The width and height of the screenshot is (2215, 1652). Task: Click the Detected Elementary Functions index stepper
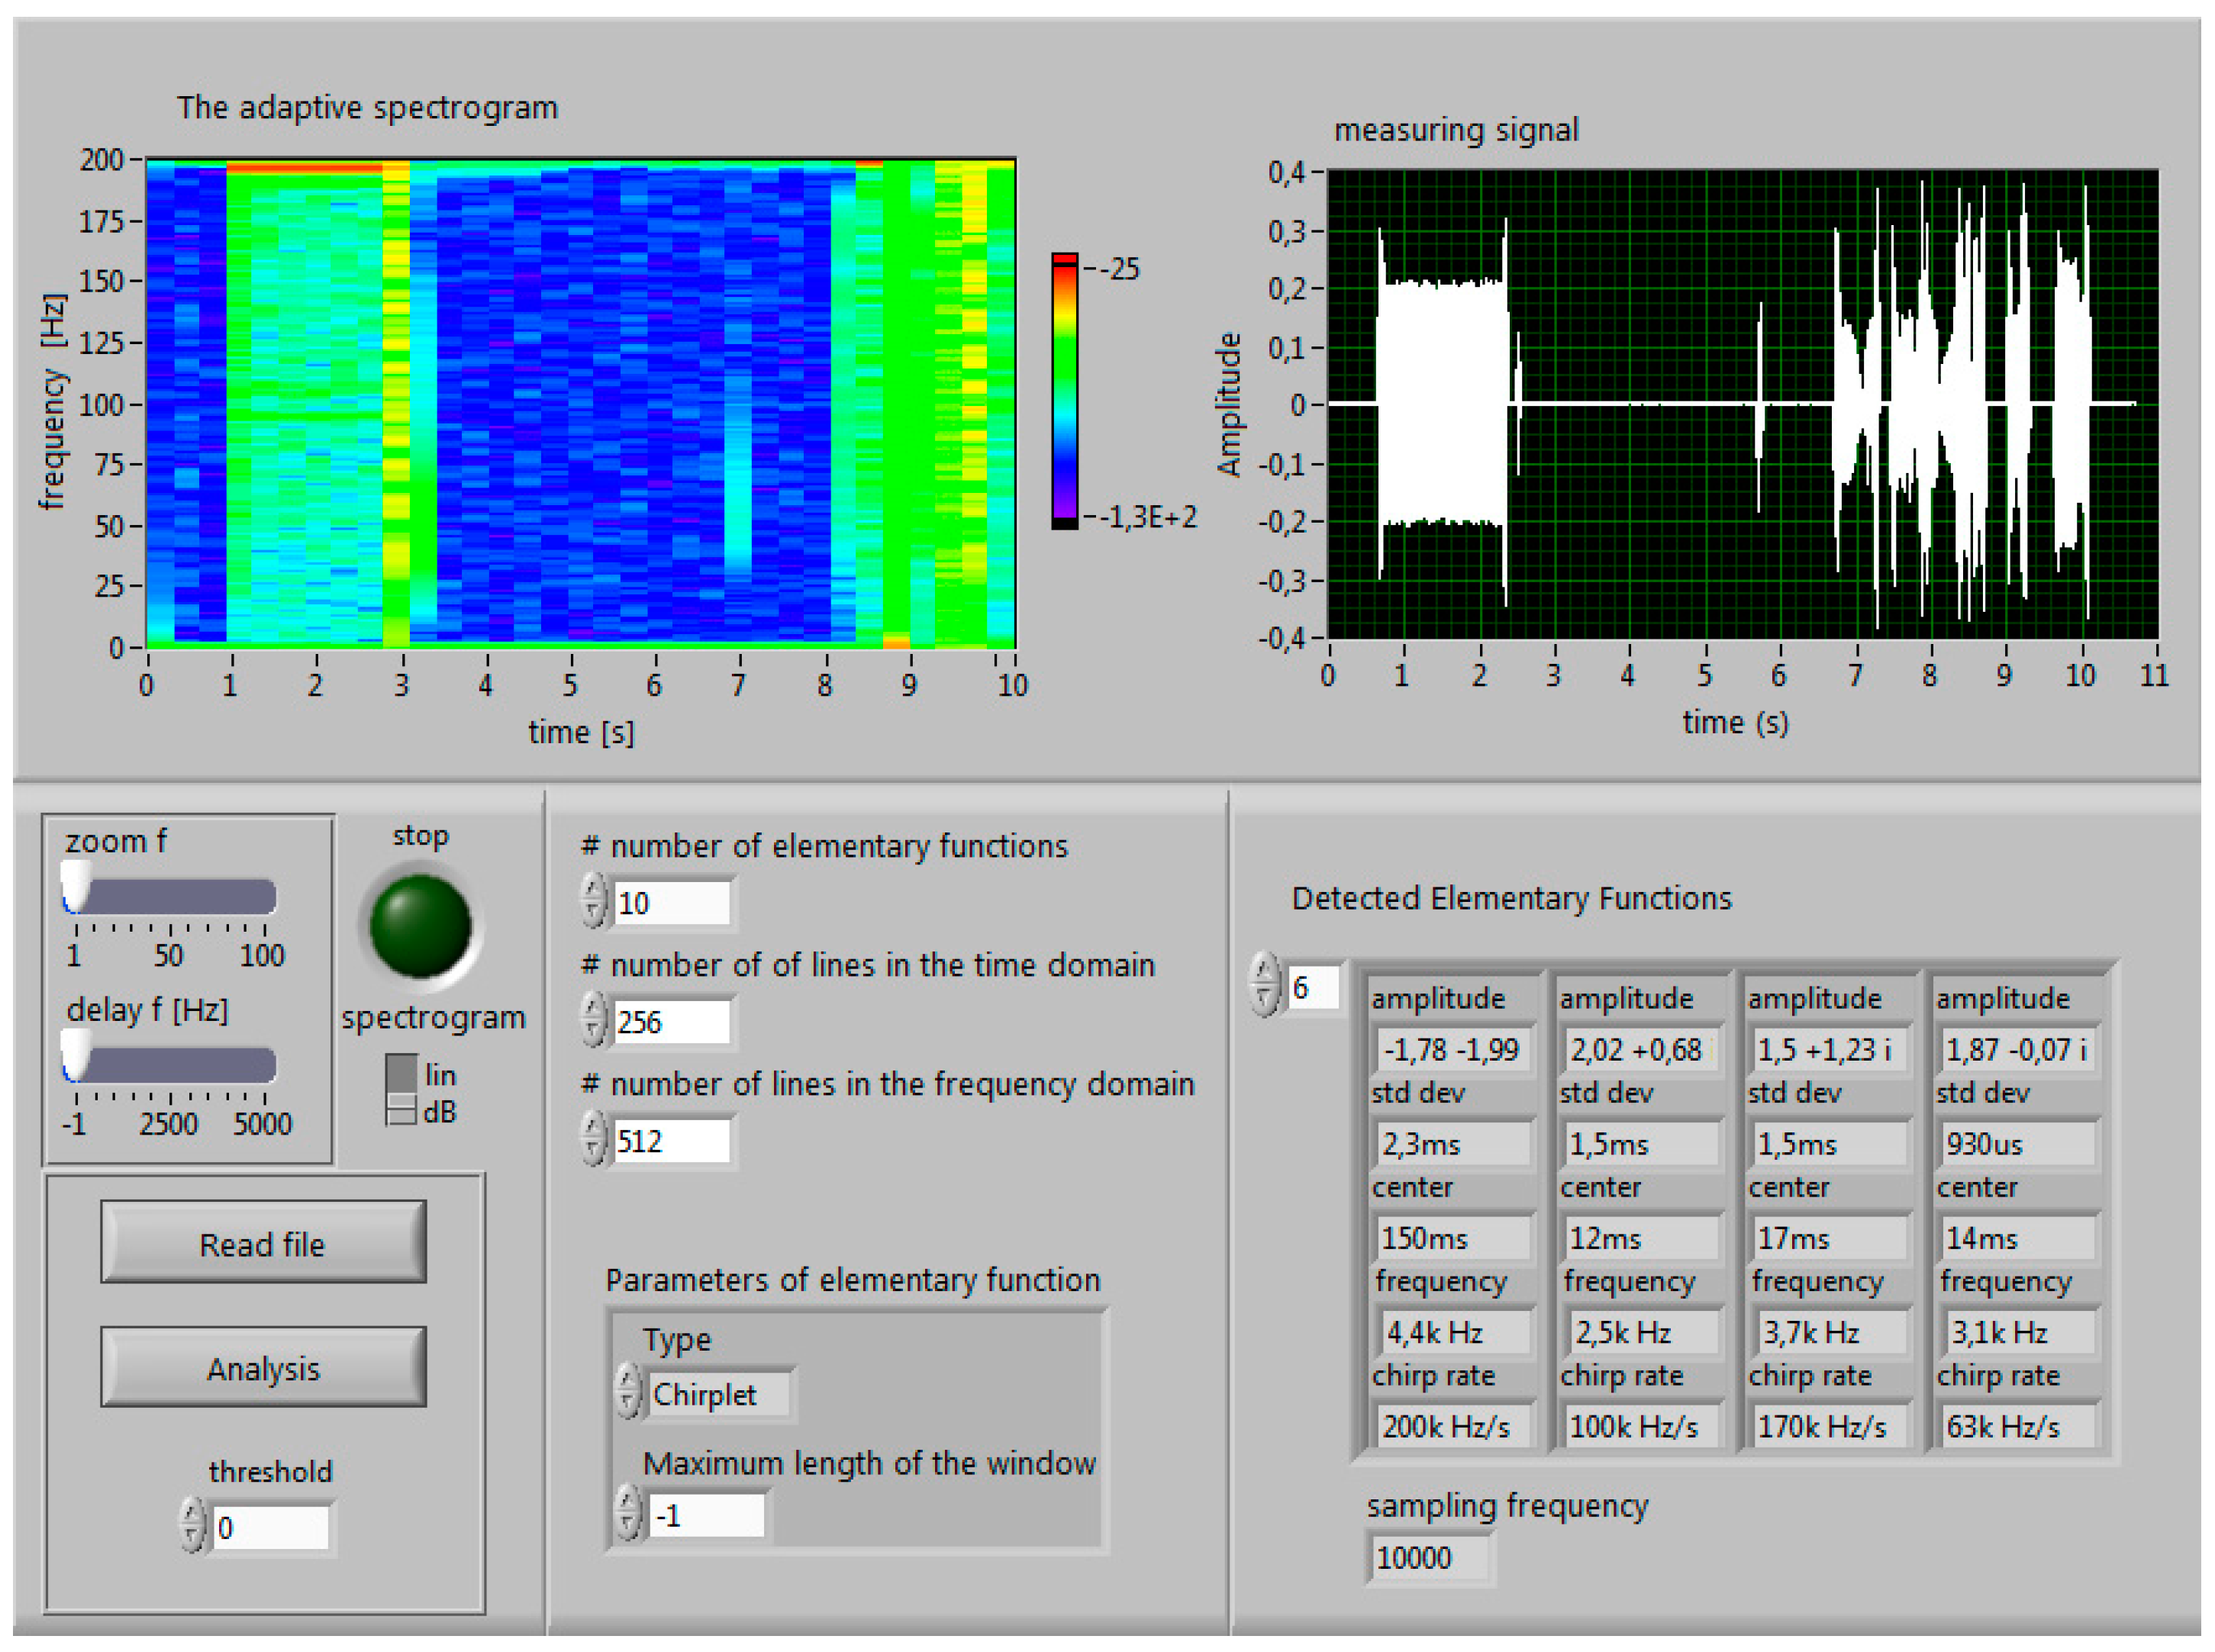tap(1264, 985)
